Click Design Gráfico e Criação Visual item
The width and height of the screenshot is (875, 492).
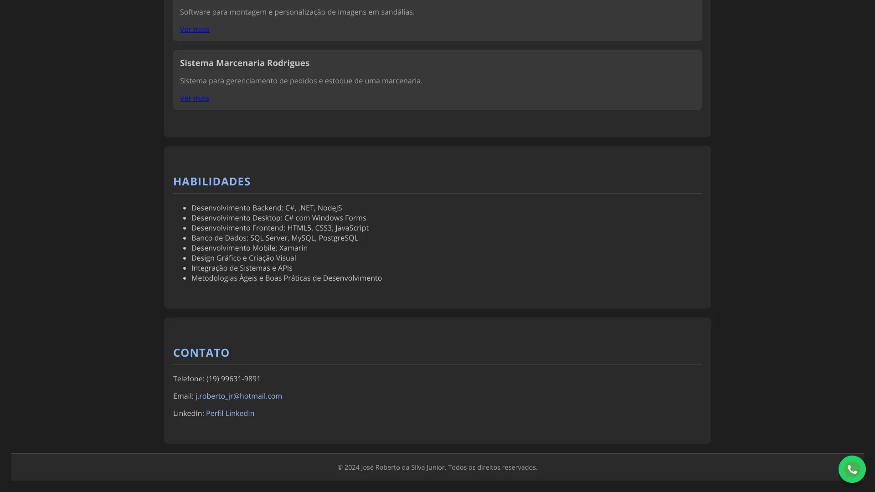[244, 258]
